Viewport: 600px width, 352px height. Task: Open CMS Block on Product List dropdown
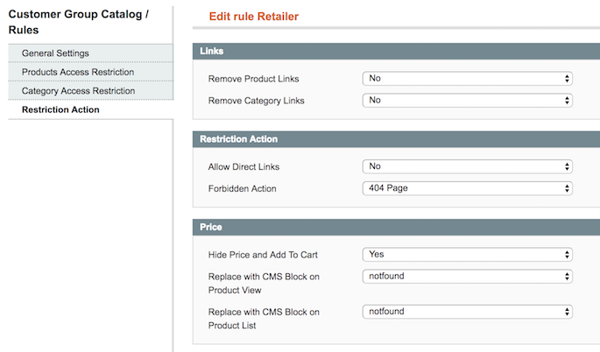coord(467,312)
